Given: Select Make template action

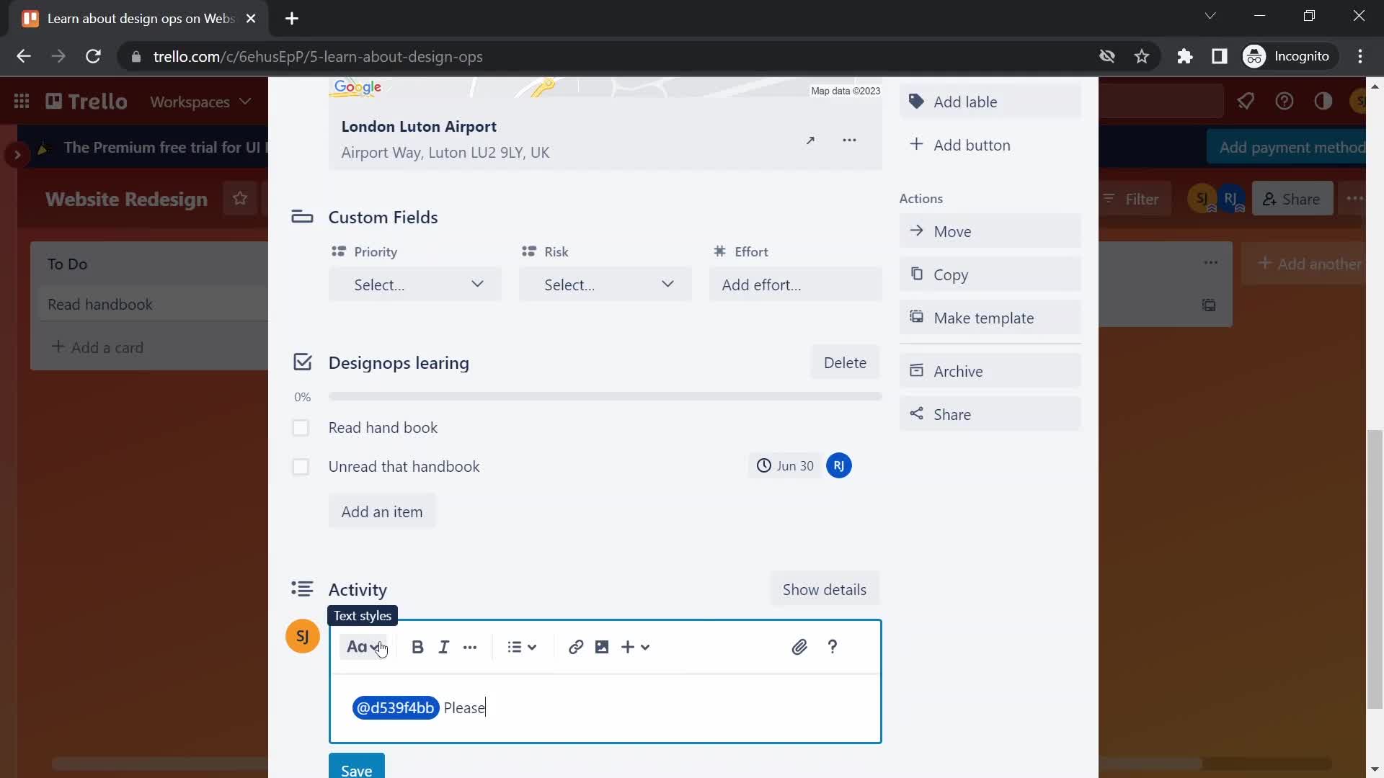Looking at the screenshot, I should (x=990, y=318).
